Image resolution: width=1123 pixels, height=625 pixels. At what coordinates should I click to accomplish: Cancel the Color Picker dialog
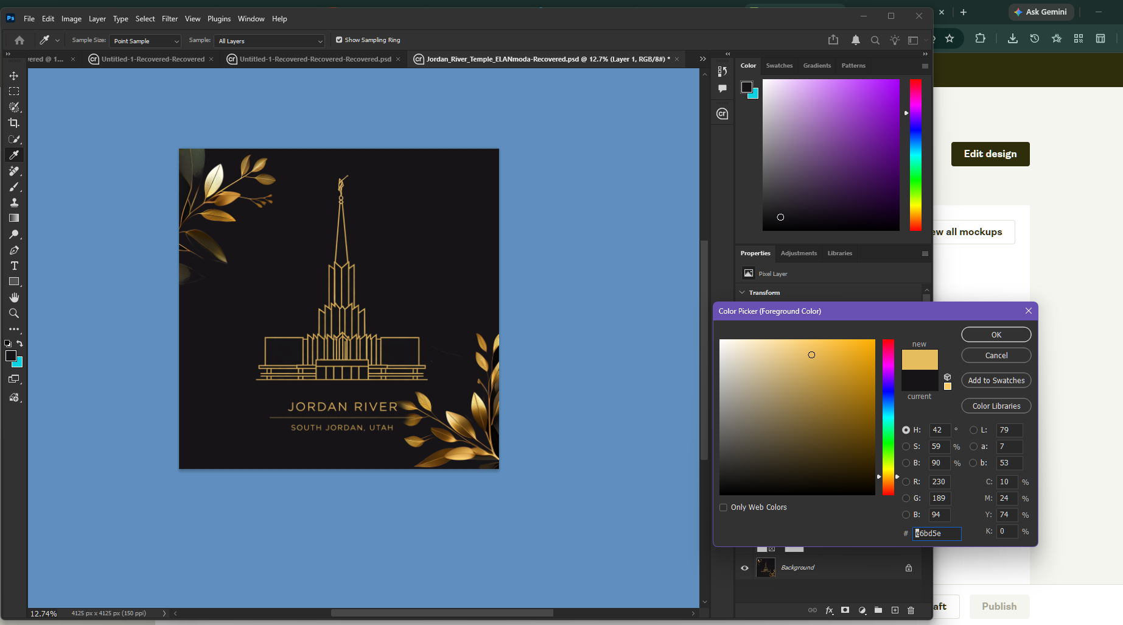(x=996, y=356)
